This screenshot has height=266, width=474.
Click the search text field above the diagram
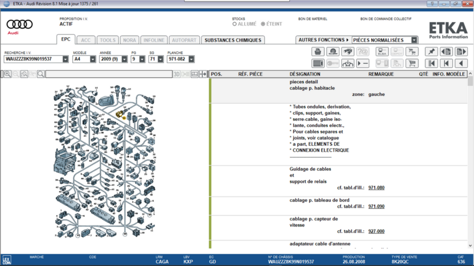109,74
